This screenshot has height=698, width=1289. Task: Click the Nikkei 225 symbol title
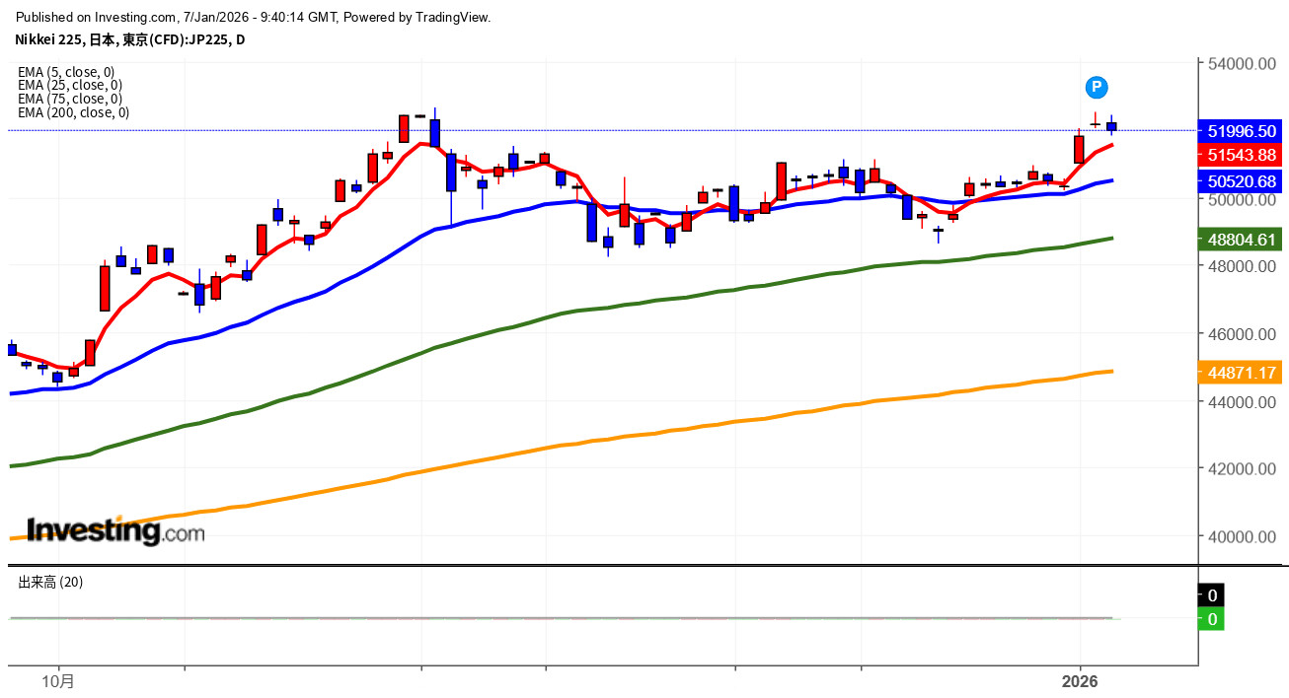pyautogui.click(x=129, y=39)
